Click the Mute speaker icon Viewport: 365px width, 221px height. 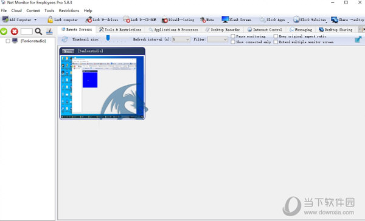click(203, 20)
